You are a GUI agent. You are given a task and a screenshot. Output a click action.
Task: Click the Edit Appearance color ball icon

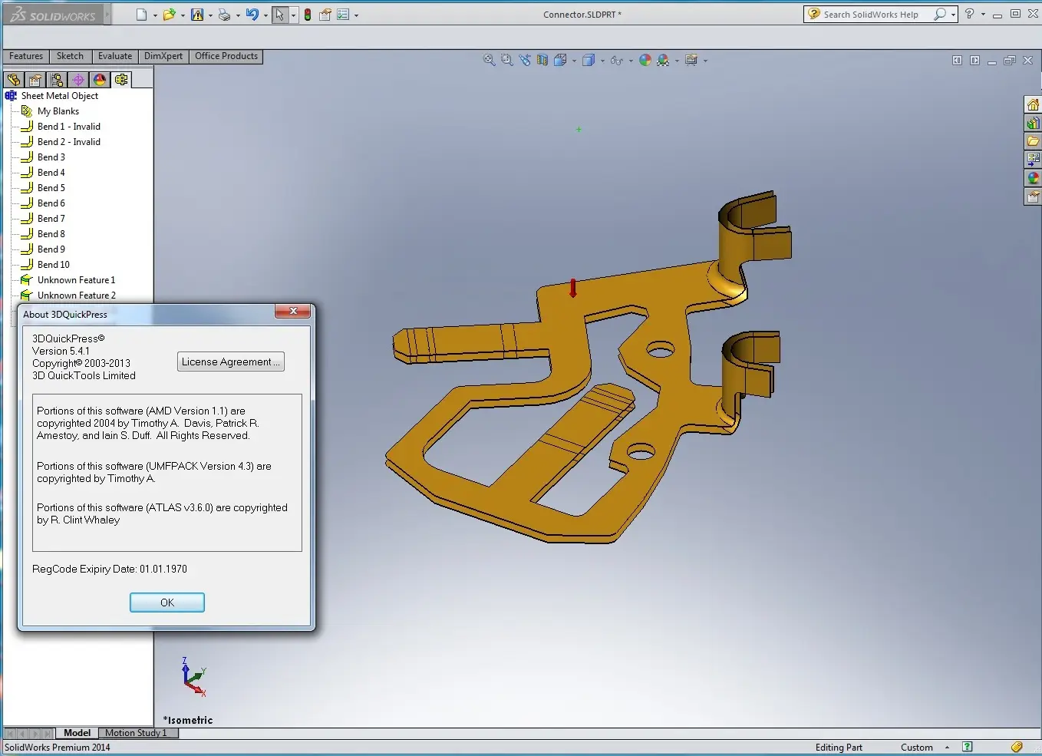(645, 60)
